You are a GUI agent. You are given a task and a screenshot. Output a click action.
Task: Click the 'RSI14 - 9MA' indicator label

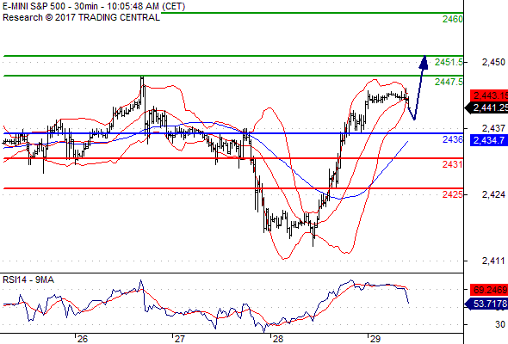click(x=28, y=279)
